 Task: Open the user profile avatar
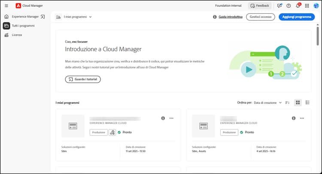click(316, 6)
